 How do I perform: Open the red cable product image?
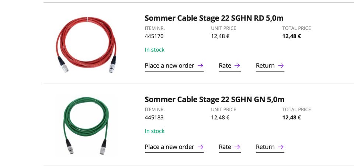pyautogui.click(x=87, y=43)
